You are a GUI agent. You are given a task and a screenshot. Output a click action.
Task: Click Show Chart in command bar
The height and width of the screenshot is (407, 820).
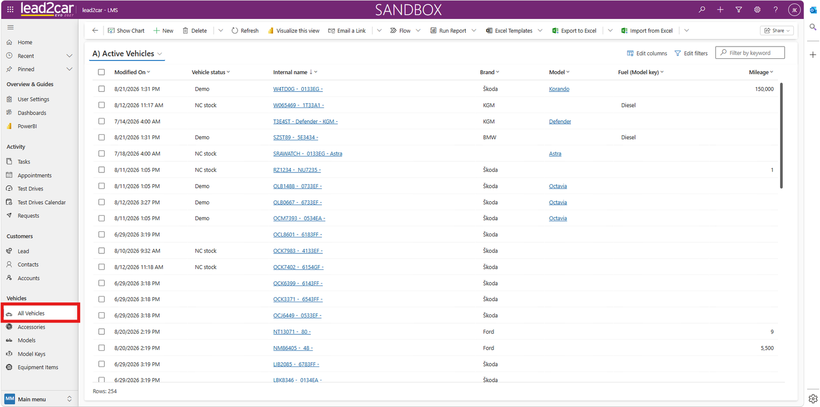pyautogui.click(x=126, y=31)
